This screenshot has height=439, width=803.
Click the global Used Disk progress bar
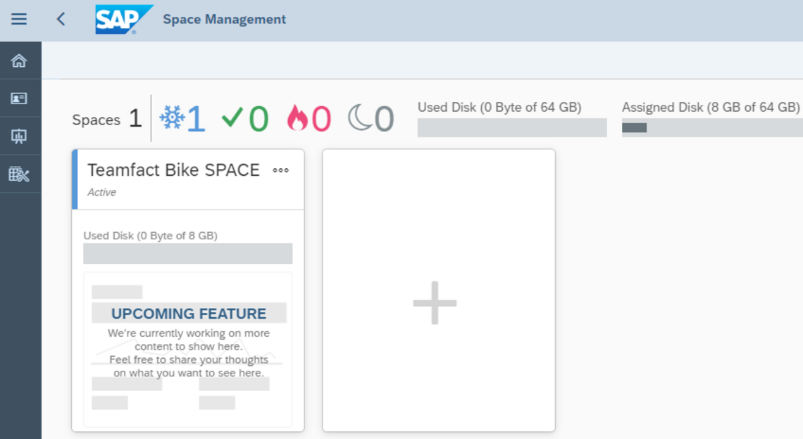pos(512,127)
